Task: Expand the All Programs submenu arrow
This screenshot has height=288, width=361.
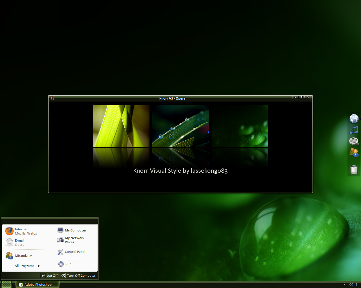Action: point(38,266)
